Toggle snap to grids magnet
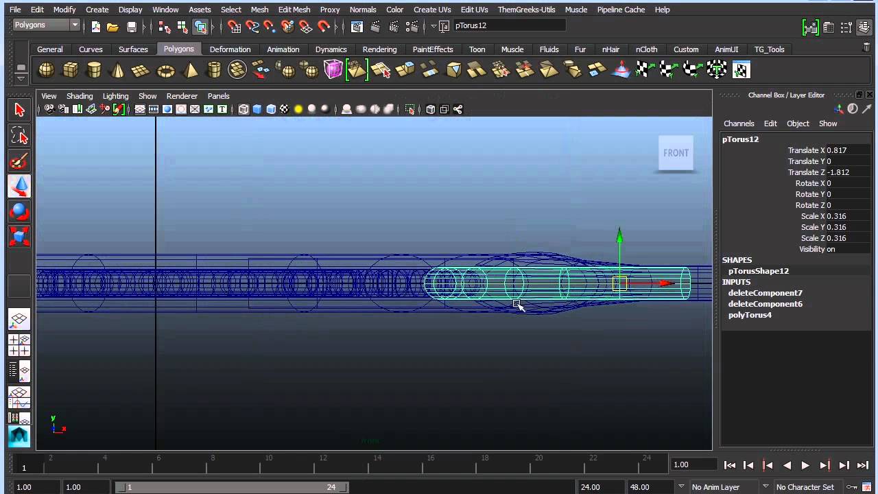The width and height of the screenshot is (878, 494). pos(235,27)
